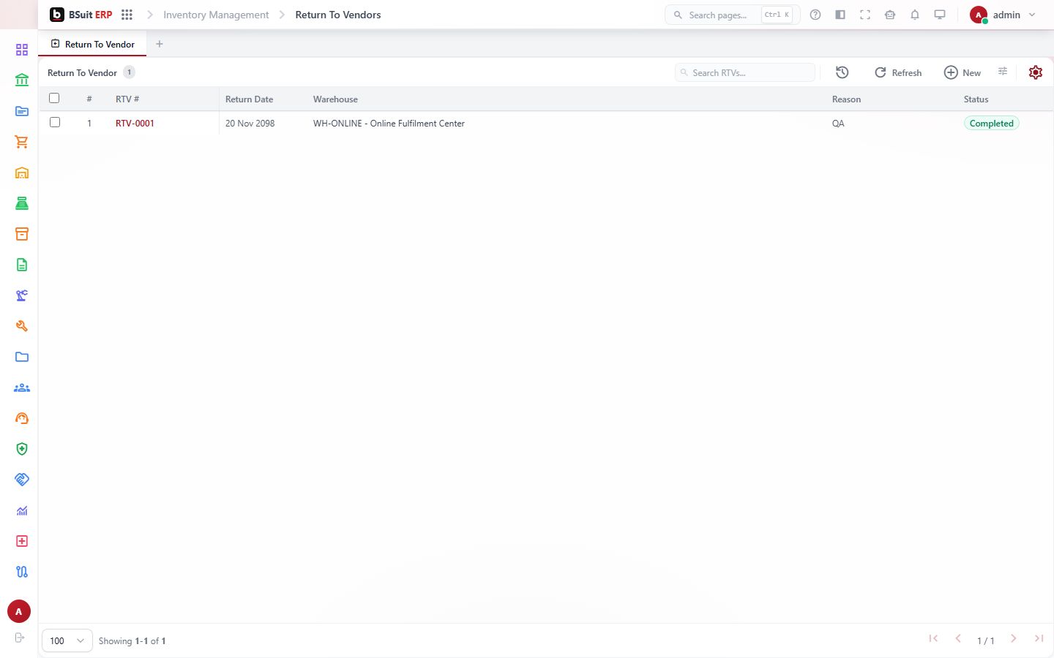The height and width of the screenshot is (658, 1054).
Task: Click the red avatar at the sidebar bottom
Action: tap(19, 611)
